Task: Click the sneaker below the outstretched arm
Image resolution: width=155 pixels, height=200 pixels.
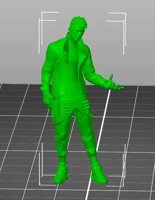Action: [99, 174]
